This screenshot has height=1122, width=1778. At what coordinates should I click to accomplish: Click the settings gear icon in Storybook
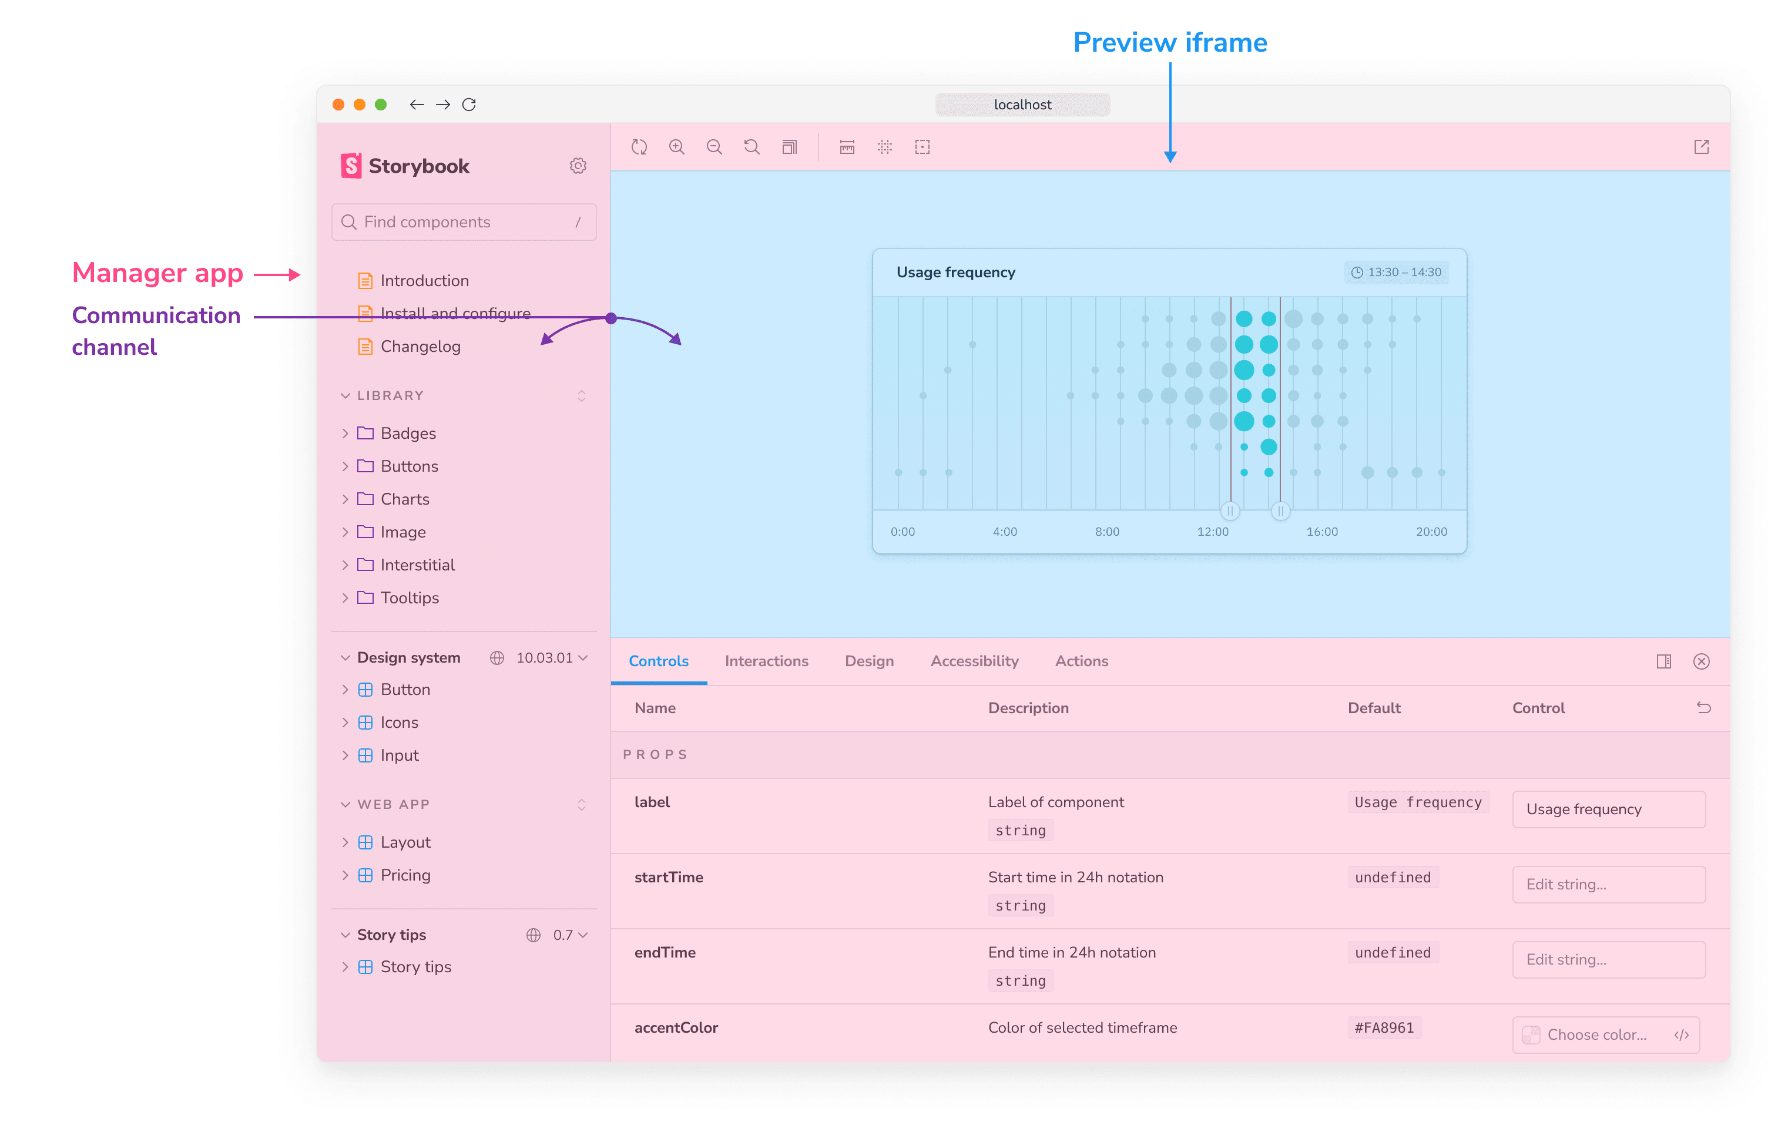(x=578, y=166)
